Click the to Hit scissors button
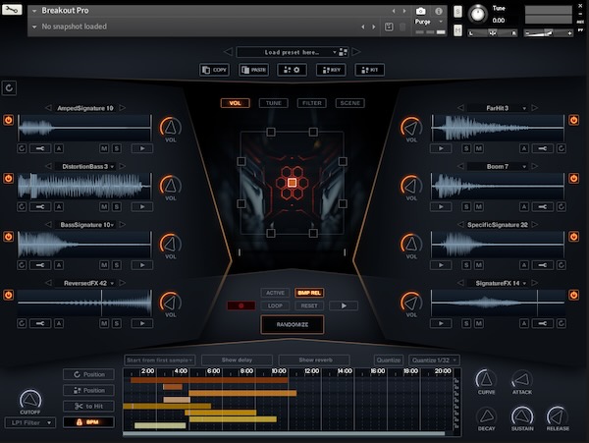 pyautogui.click(x=88, y=407)
